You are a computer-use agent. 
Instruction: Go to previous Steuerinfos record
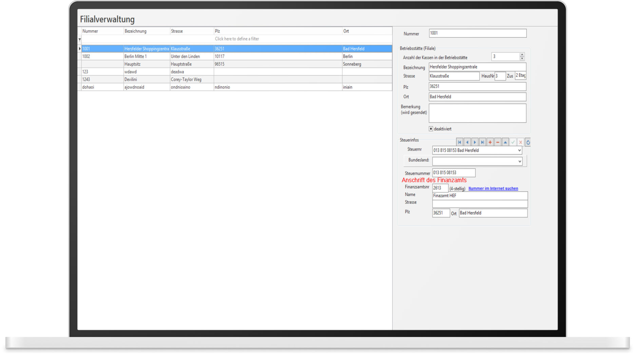coord(467,142)
